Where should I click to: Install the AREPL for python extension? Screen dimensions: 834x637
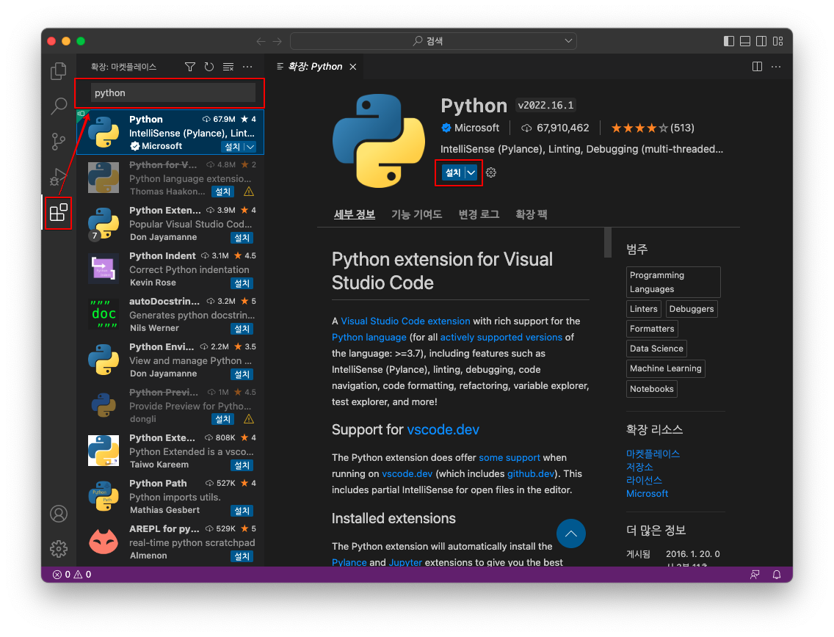coord(242,556)
